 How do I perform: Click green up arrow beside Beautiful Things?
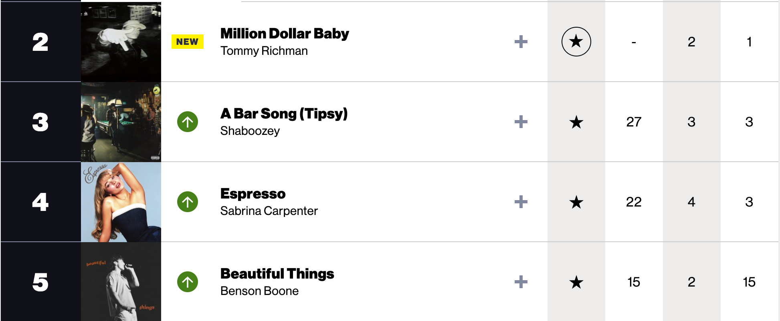click(x=188, y=282)
